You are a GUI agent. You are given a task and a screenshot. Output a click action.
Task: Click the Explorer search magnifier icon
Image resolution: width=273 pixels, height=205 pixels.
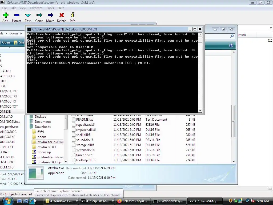point(232,36)
